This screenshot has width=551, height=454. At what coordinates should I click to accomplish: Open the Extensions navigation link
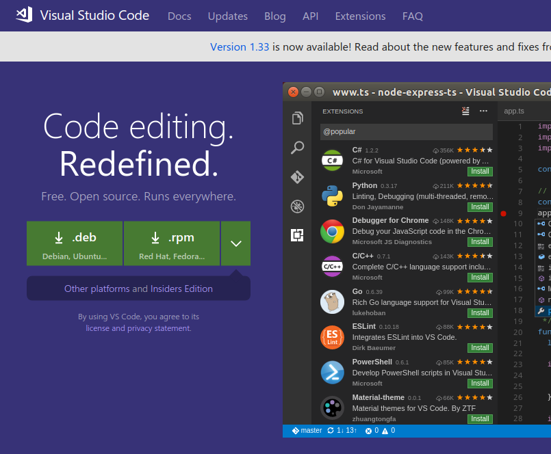(360, 16)
